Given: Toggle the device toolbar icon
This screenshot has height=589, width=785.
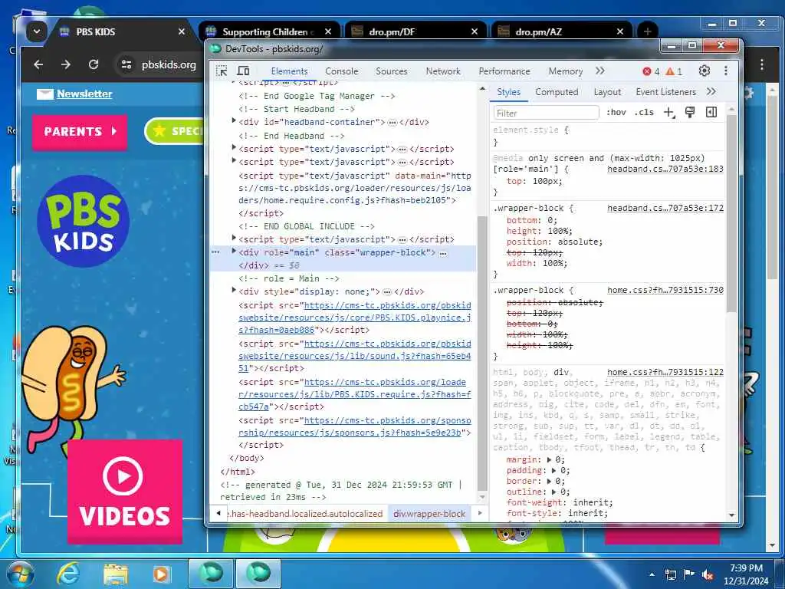Looking at the screenshot, I should (x=243, y=71).
